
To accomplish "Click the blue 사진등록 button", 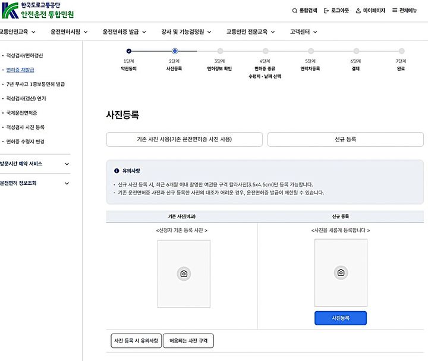I will point(341,318).
